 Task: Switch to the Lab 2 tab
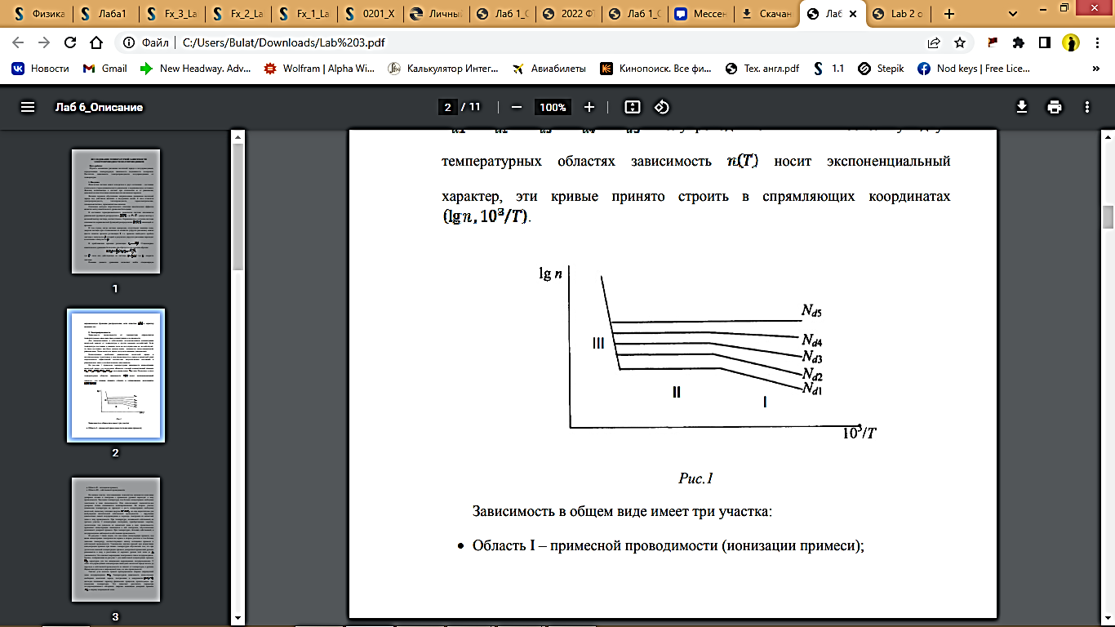(901, 14)
